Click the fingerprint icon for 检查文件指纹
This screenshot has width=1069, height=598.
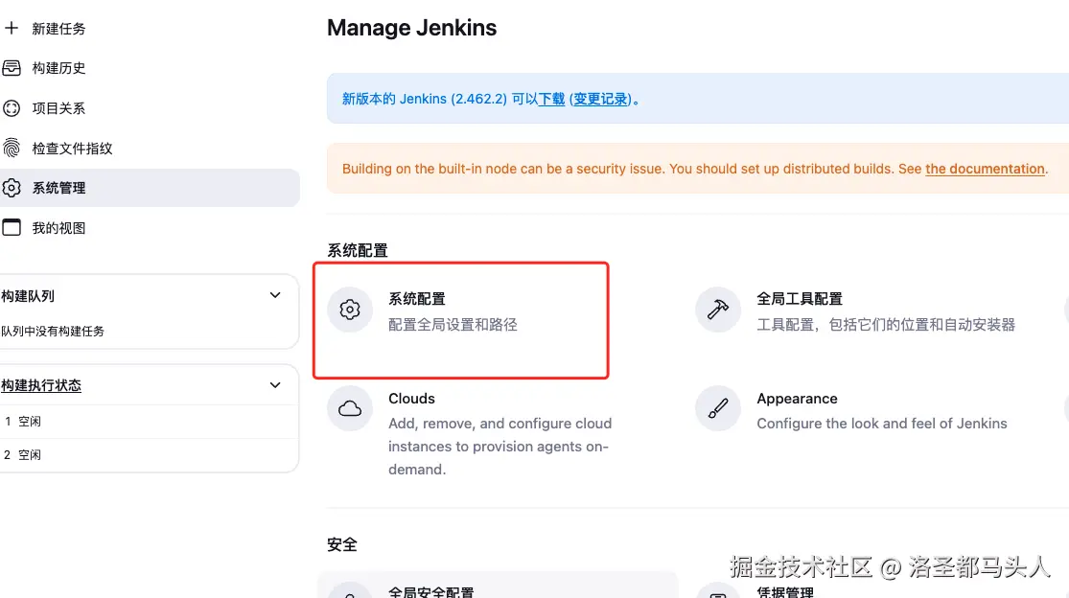pyautogui.click(x=12, y=148)
